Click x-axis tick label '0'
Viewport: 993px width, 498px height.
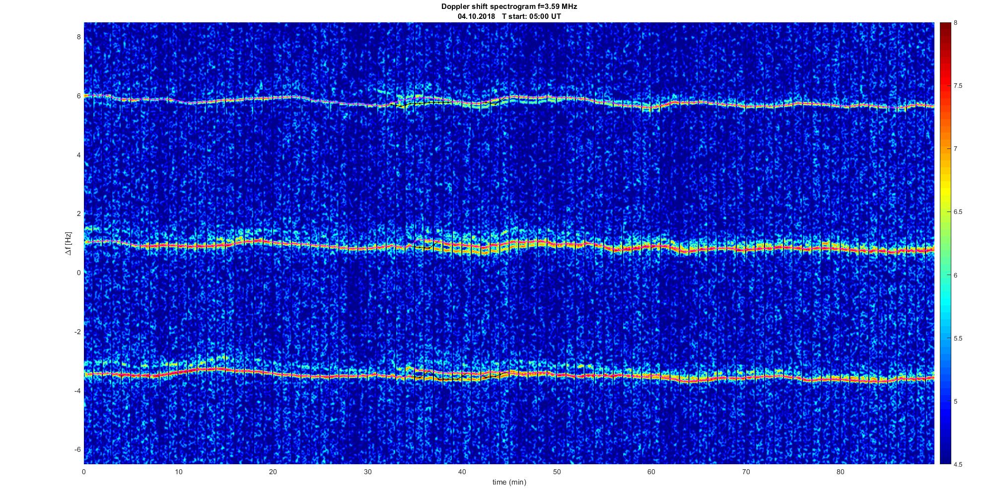click(84, 472)
